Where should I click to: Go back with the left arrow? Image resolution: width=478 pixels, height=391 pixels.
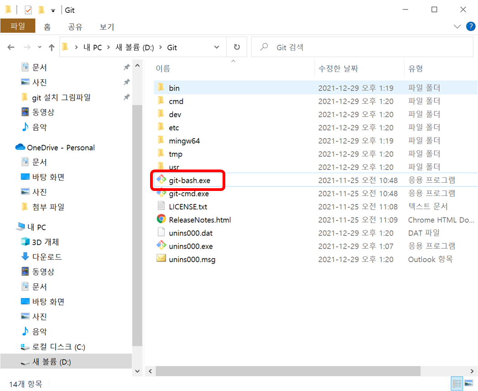click(x=11, y=47)
